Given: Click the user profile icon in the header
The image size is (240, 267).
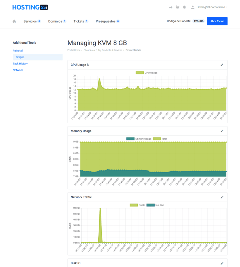Looking at the screenshot, I should pos(192,7).
